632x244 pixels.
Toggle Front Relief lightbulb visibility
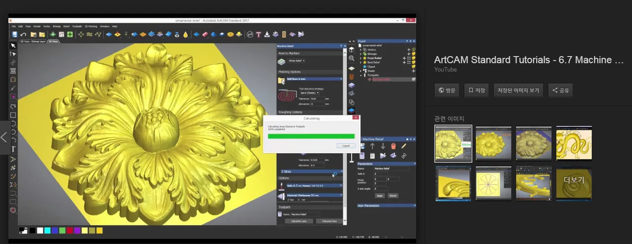coord(413,58)
